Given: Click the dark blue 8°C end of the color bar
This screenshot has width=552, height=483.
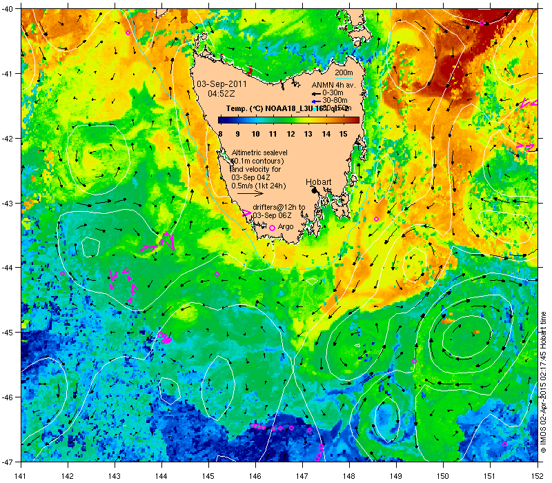Looking at the screenshot, I should pos(220,120).
